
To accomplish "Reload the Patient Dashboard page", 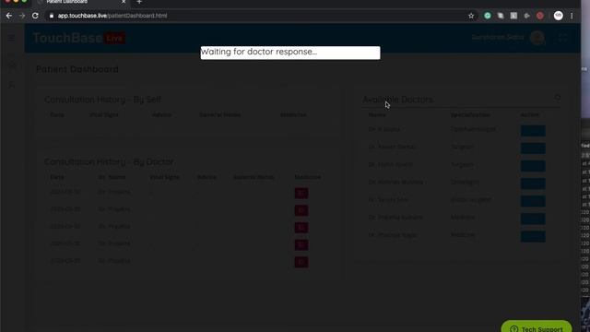I will click(x=35, y=16).
